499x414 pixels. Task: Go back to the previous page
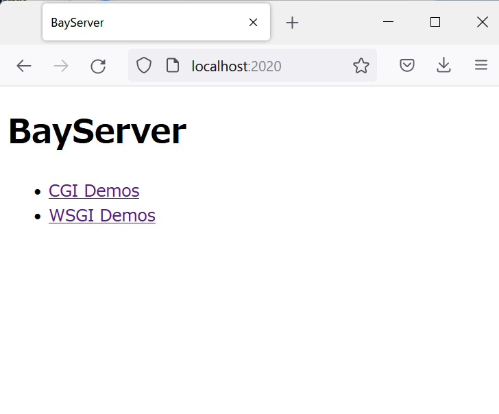click(x=24, y=66)
